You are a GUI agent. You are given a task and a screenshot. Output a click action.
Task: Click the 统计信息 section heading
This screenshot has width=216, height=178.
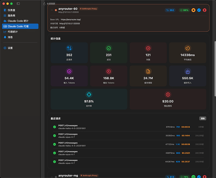point(55,39)
